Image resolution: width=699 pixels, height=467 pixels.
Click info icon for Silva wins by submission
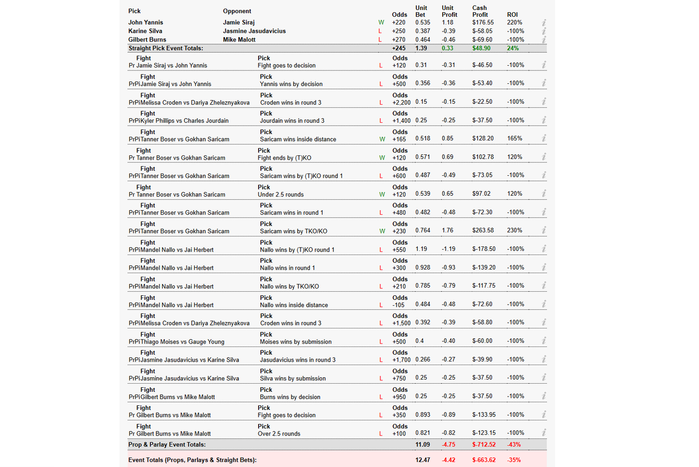point(543,378)
